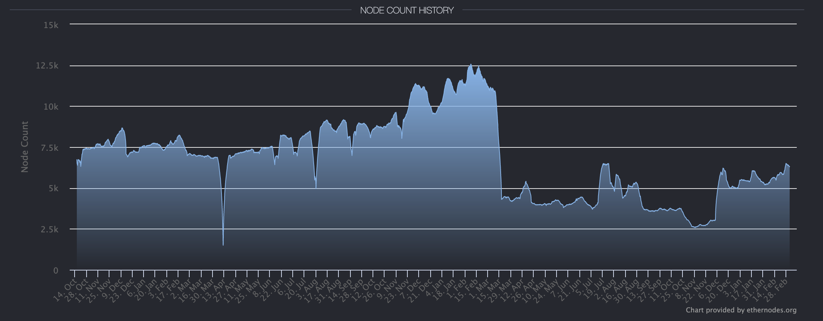Click the 10k y-axis label

click(x=51, y=107)
